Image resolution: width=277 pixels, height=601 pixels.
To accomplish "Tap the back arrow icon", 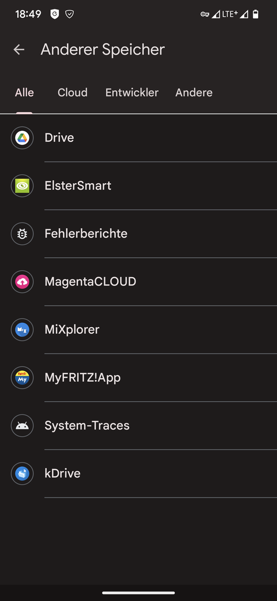I will 19,50.
